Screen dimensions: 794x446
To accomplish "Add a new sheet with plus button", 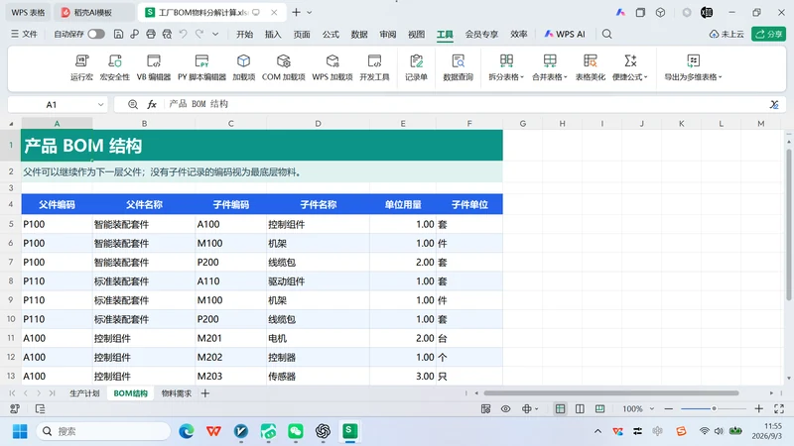I will click(x=205, y=392).
